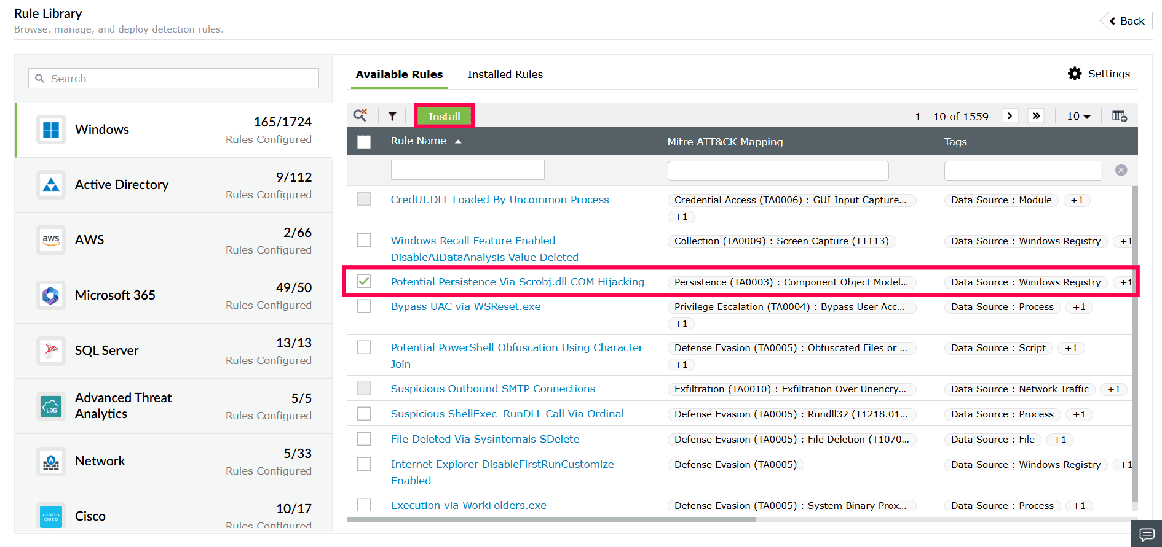Toggle the select-all rules header checkbox
The image size is (1162, 547).
pos(364,142)
